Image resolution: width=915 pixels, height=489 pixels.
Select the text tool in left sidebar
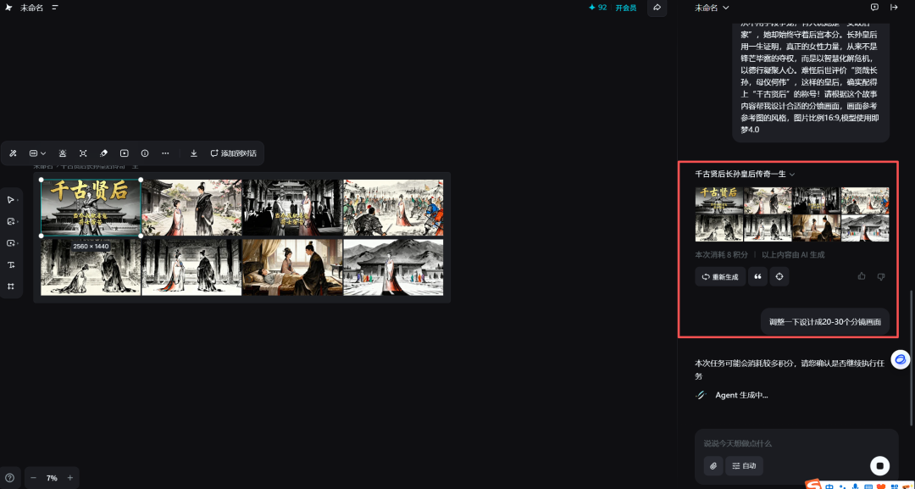11,265
